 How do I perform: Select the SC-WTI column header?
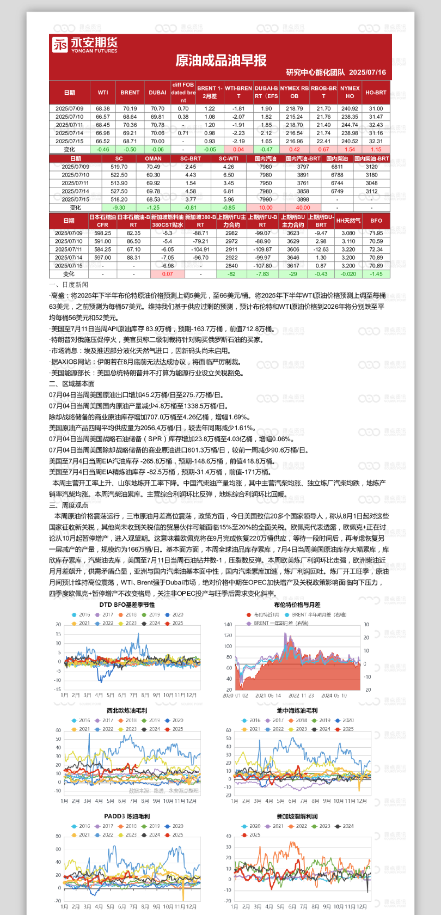[x=229, y=158]
